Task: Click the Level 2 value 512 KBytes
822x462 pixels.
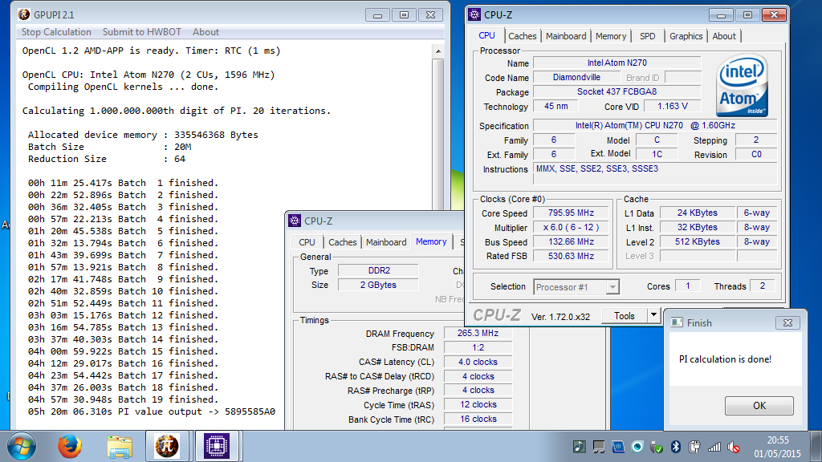Action: point(698,242)
